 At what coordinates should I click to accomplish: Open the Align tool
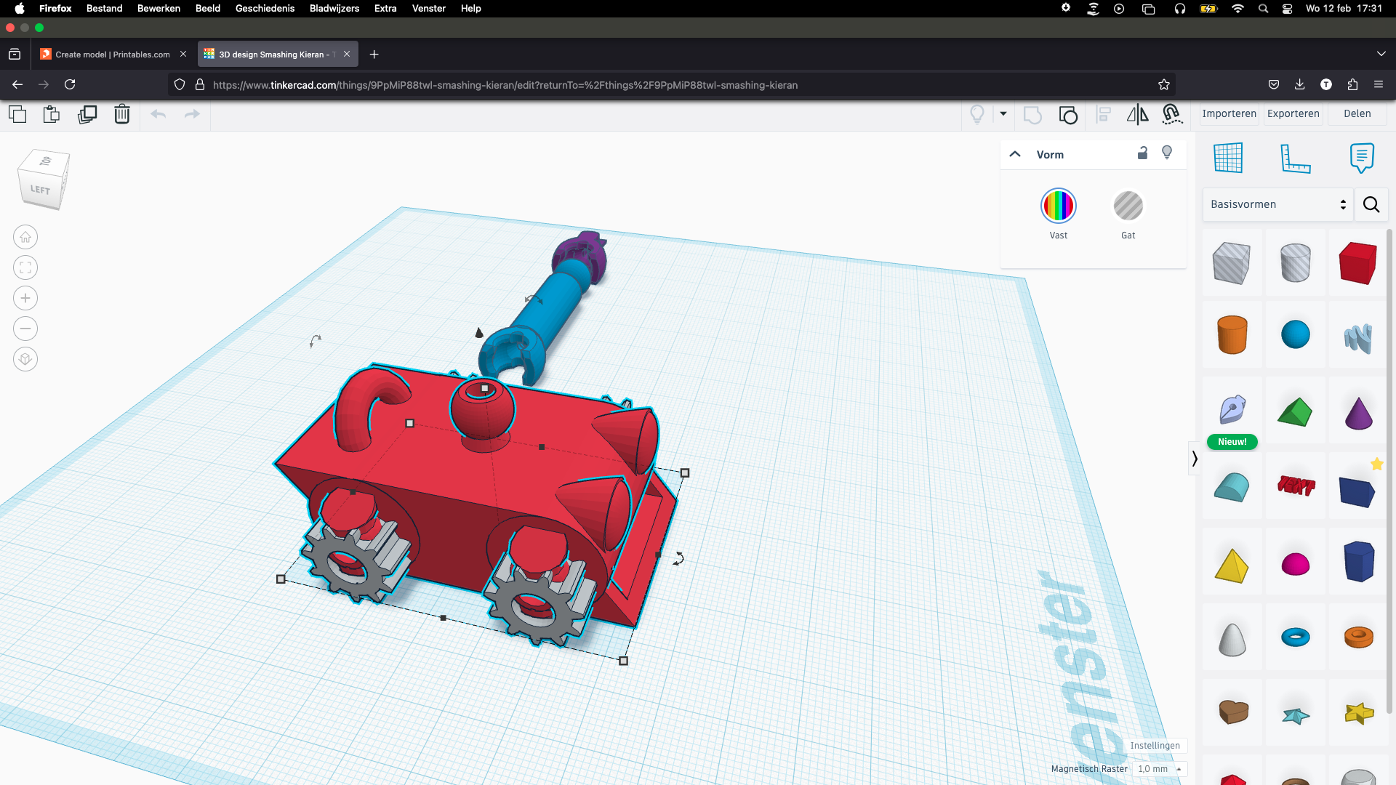pos(1104,115)
